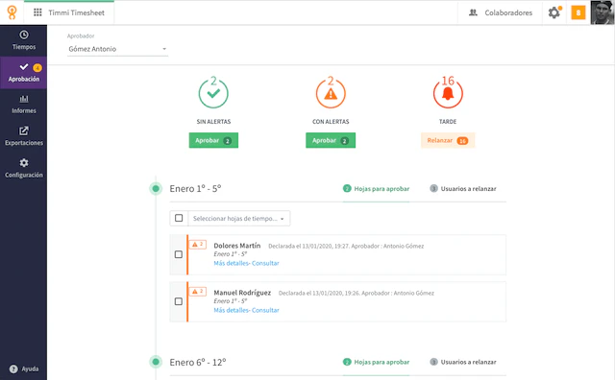Click the Relanzar 16 button
The image size is (615, 380).
click(x=448, y=140)
